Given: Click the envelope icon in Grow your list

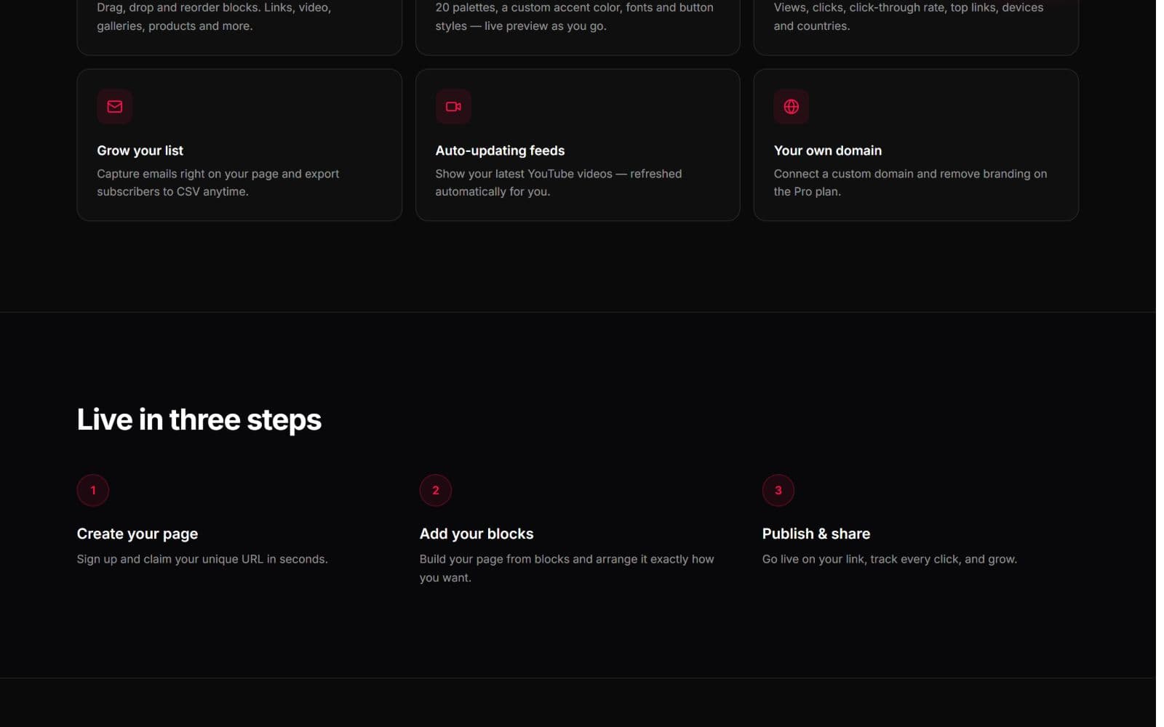Looking at the screenshot, I should (114, 107).
